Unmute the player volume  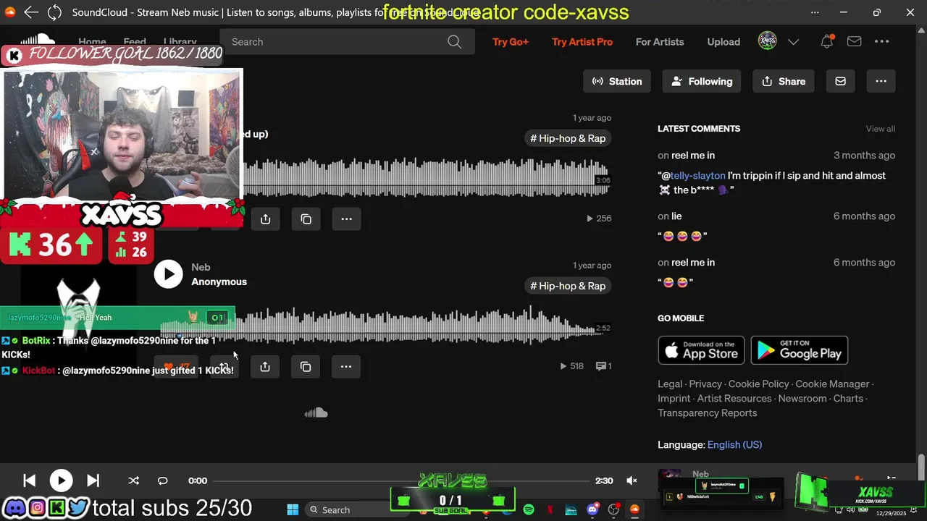[x=632, y=480]
